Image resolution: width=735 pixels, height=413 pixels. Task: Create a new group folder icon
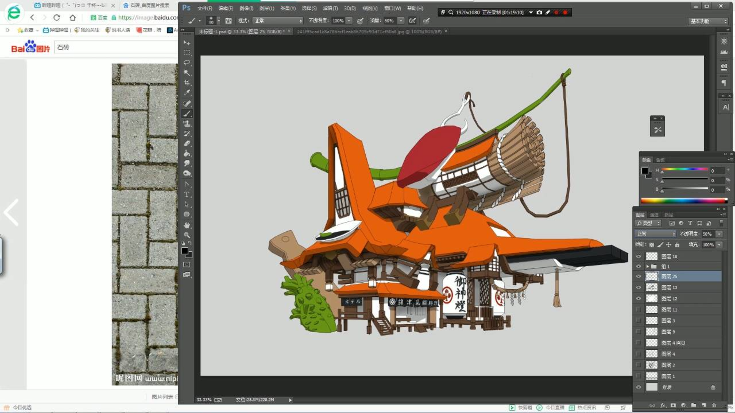click(x=693, y=405)
